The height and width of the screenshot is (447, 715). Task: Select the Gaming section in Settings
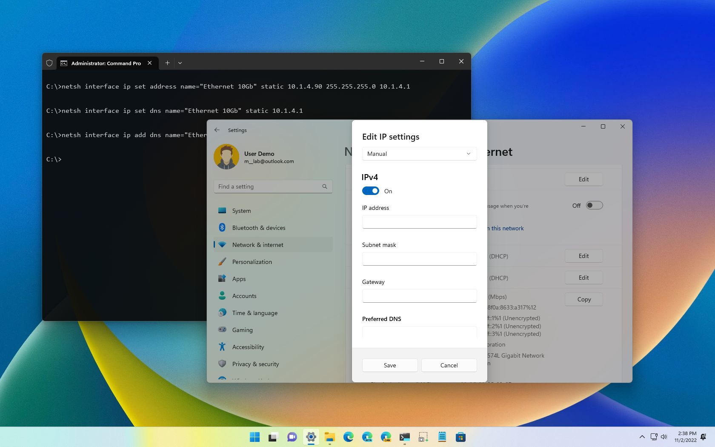coord(242,330)
